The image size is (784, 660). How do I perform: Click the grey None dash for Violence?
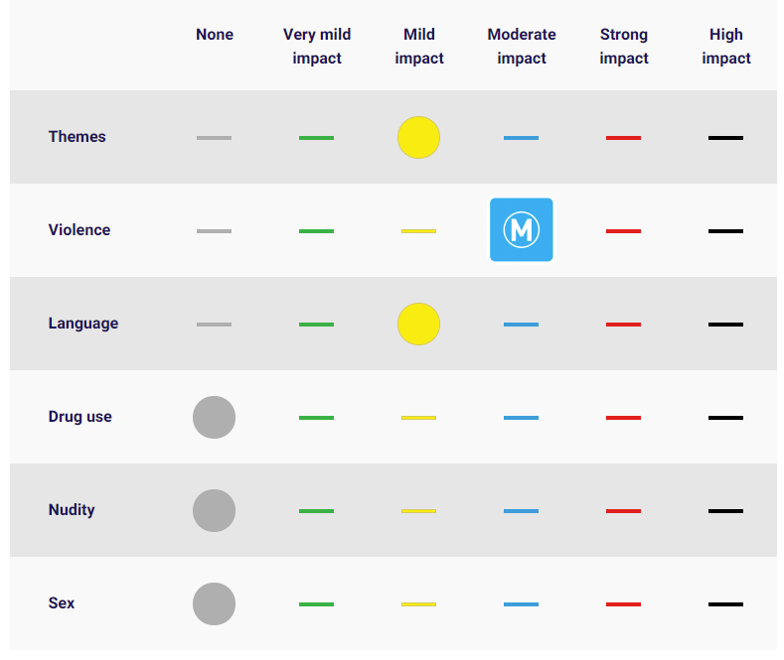click(214, 231)
